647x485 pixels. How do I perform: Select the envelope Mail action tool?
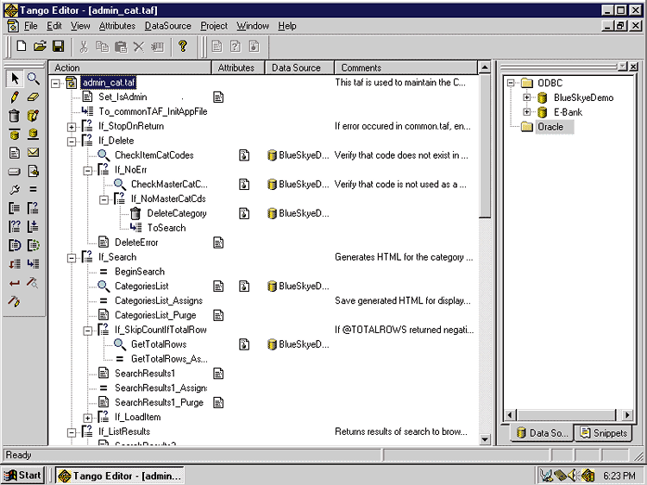[33, 152]
